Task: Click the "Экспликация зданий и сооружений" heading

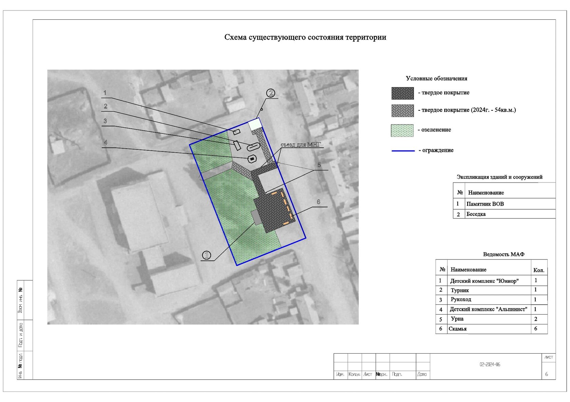Action: (x=499, y=177)
